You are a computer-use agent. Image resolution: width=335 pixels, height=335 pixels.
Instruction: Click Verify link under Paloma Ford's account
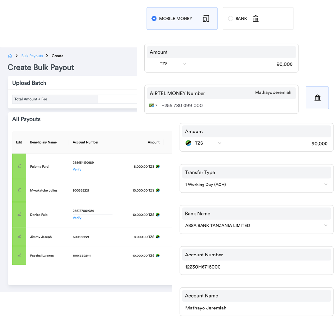coord(77,169)
